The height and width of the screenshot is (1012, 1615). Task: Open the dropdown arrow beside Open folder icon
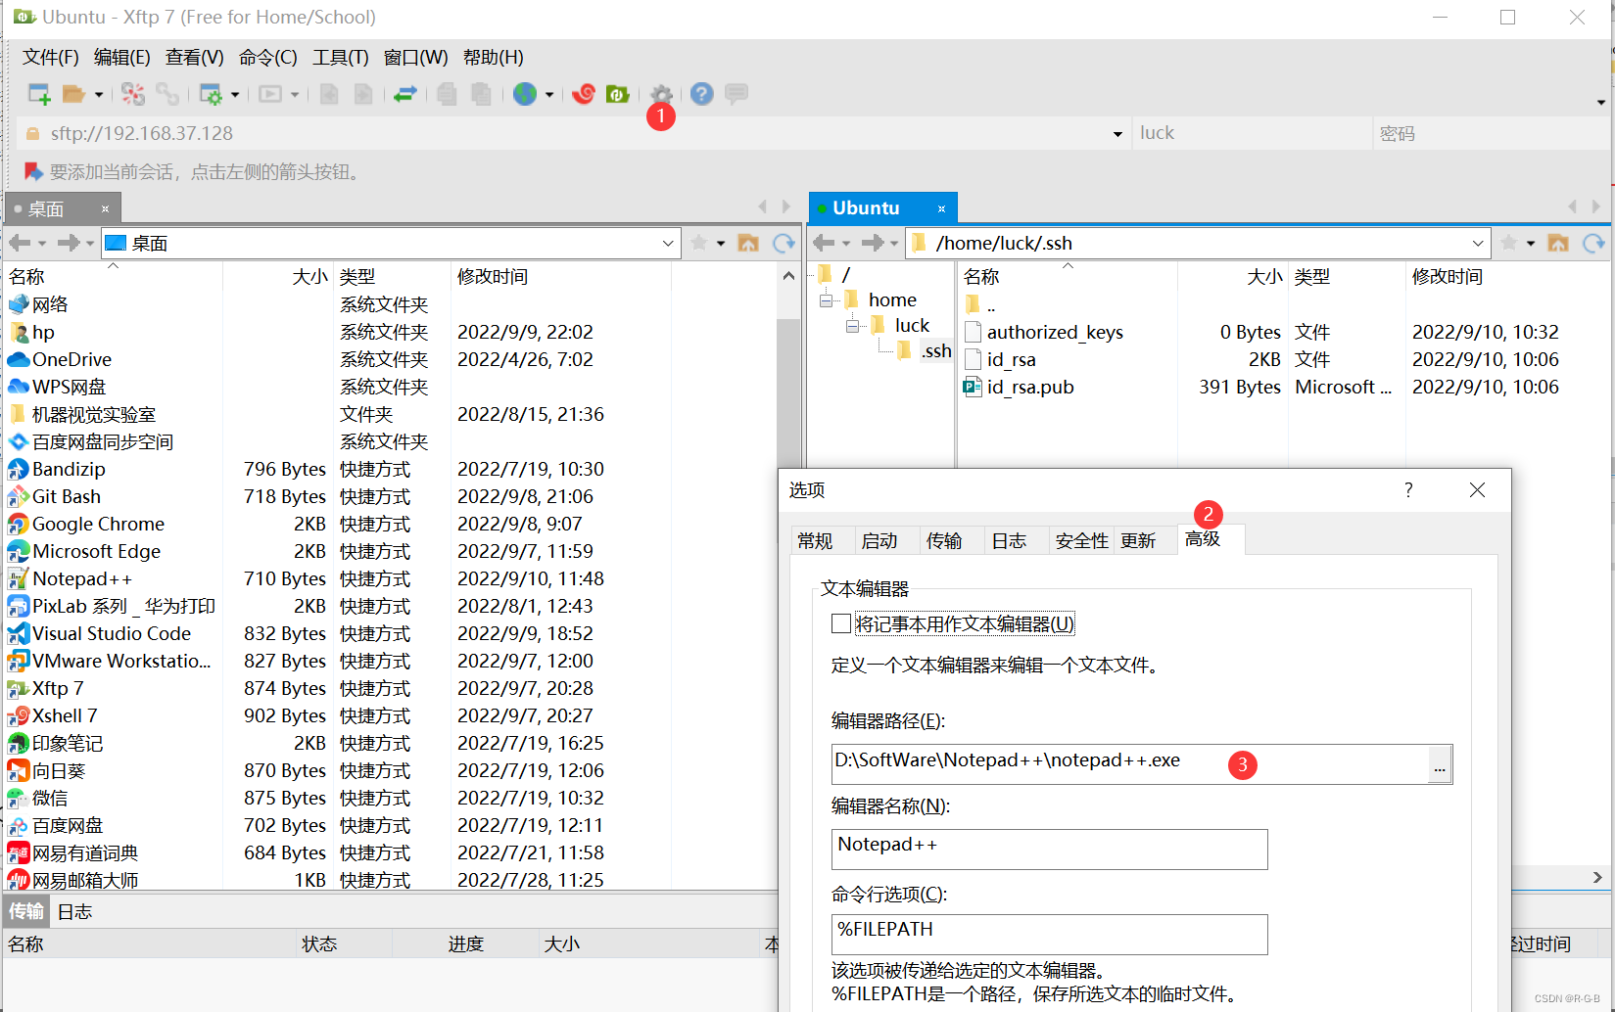coord(99,95)
